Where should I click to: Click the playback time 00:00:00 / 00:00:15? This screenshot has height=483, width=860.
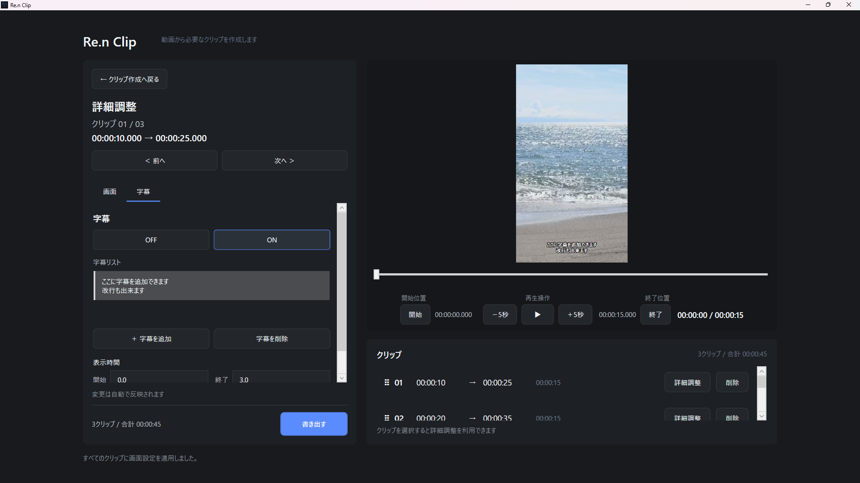point(710,315)
